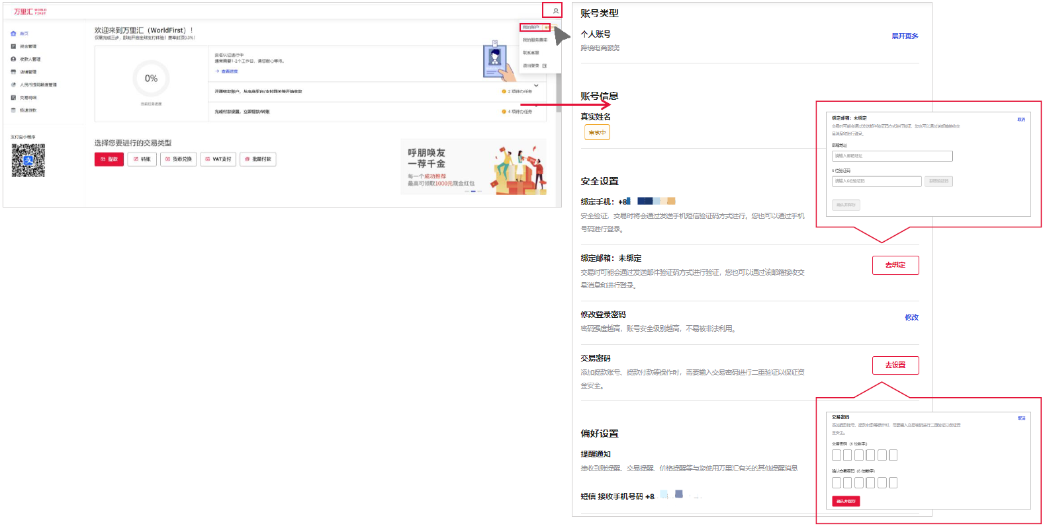The width and height of the screenshot is (1045, 528).
Task: Click the 4 项待办任务 text
Action: coord(520,112)
